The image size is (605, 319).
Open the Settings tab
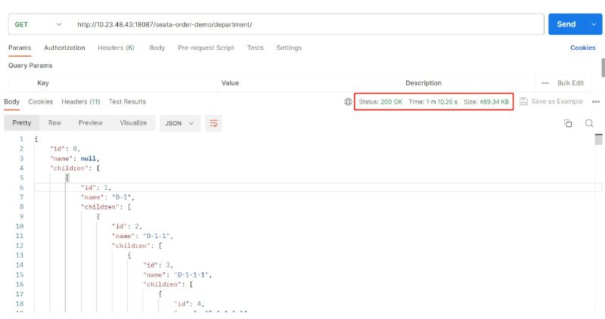(289, 48)
